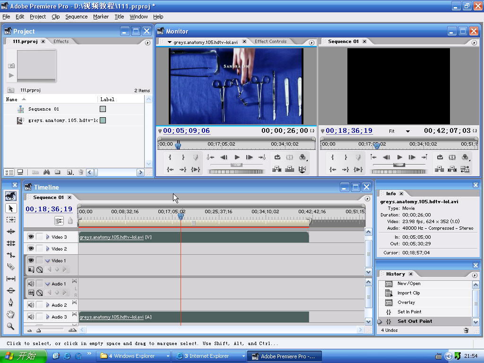Select the Pen tool
This screenshot has width=484, height=363.
pos(11,302)
